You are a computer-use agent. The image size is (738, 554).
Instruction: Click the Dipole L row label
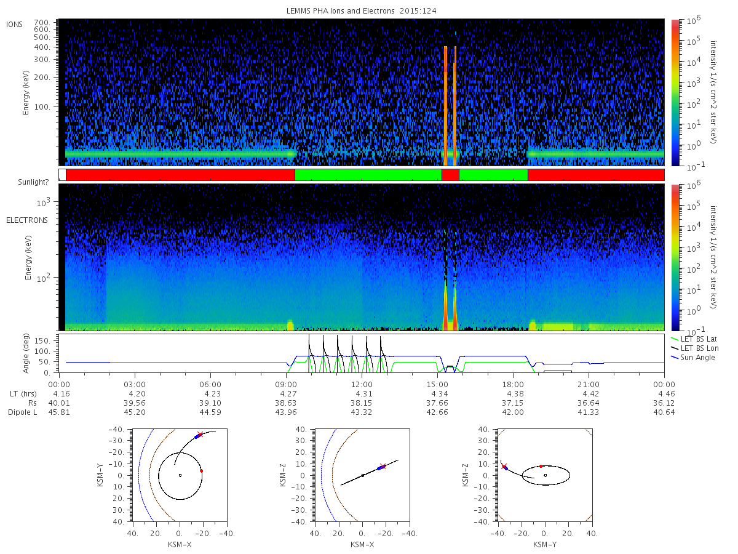tap(23, 412)
